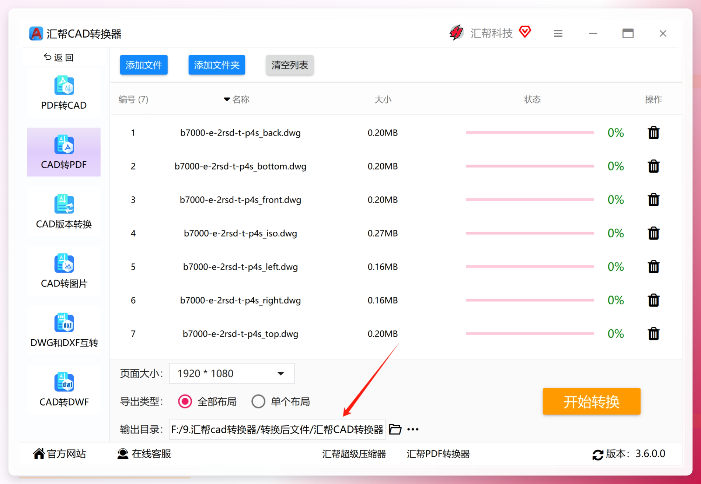
Task: Click the app logo next to 汇帮CAD转换器
Action: tap(36, 34)
